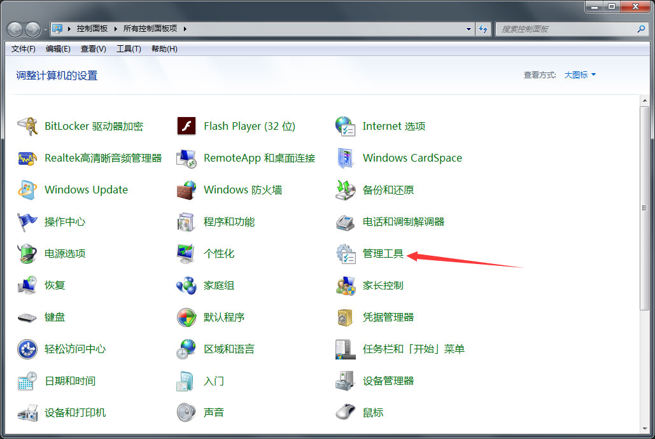Open the 家庭组 spheres icon
This screenshot has width=655, height=439.
point(187,285)
